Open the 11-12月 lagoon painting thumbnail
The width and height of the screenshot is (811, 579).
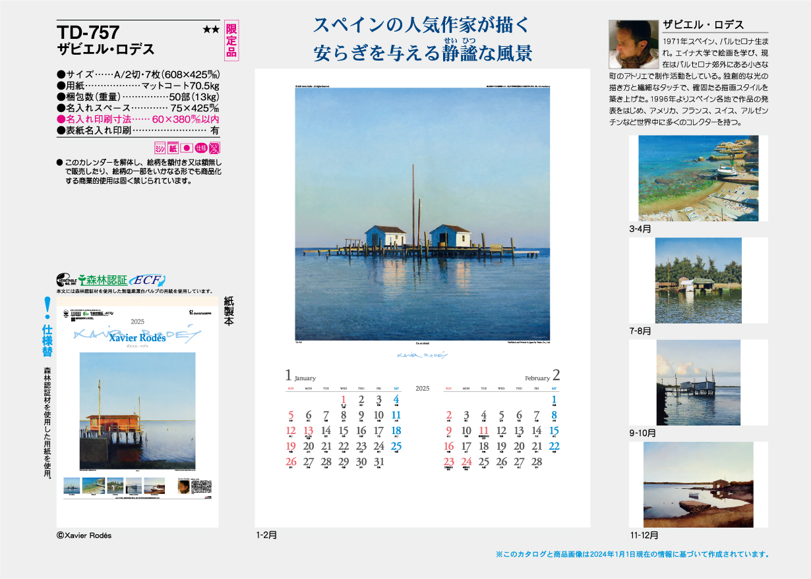click(698, 485)
